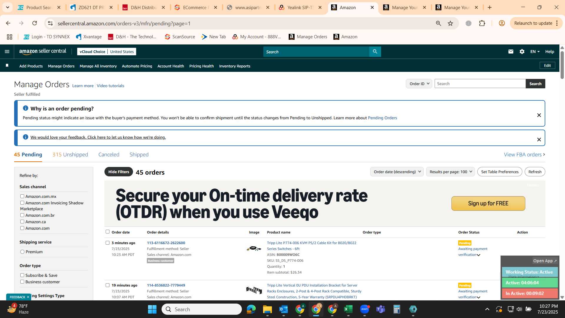Click the Order ID search input field
565x318 pixels.
click(480, 84)
